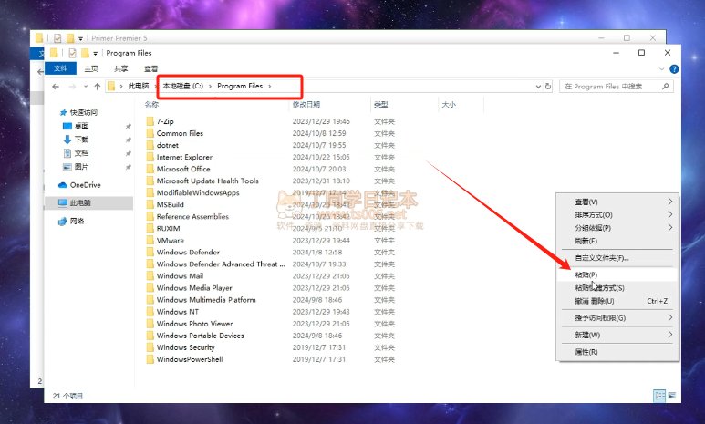Choose 粘贴(P) from the context menu
705x424 pixels.
pos(586,274)
